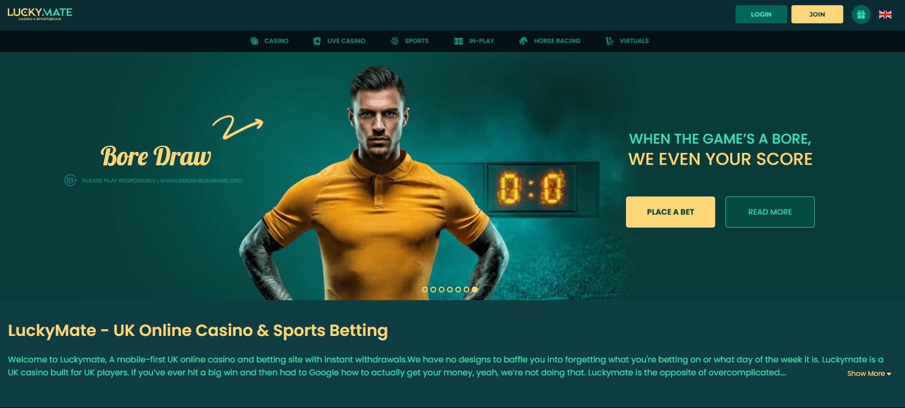Viewport: 905px width, 408px height.
Task: Select the first carousel slide dot
Action: point(425,290)
